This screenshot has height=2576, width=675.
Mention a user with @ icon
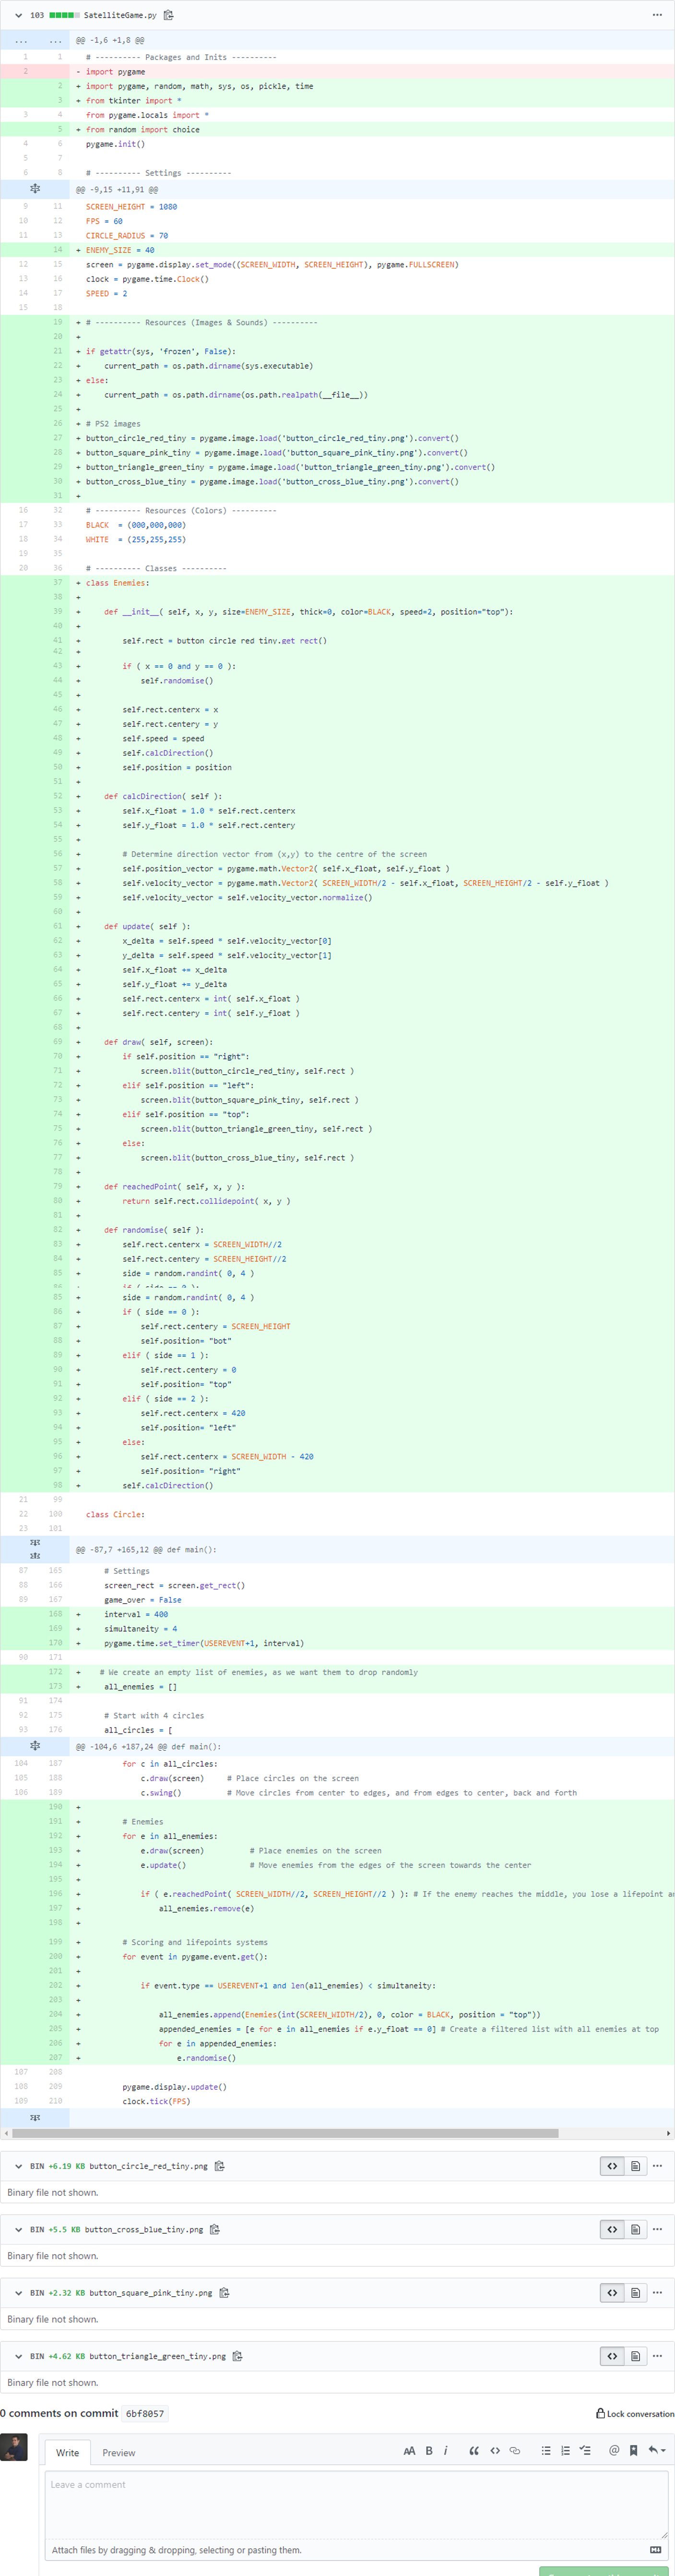(614, 2451)
